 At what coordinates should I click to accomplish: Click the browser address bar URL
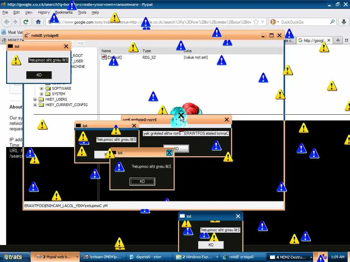coord(156,22)
